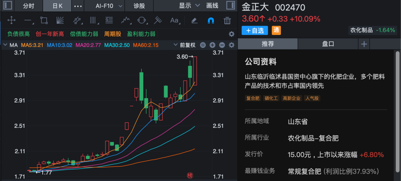401x181 pixels.
Task: Click the 负债很高 tag
Action: pos(19,34)
